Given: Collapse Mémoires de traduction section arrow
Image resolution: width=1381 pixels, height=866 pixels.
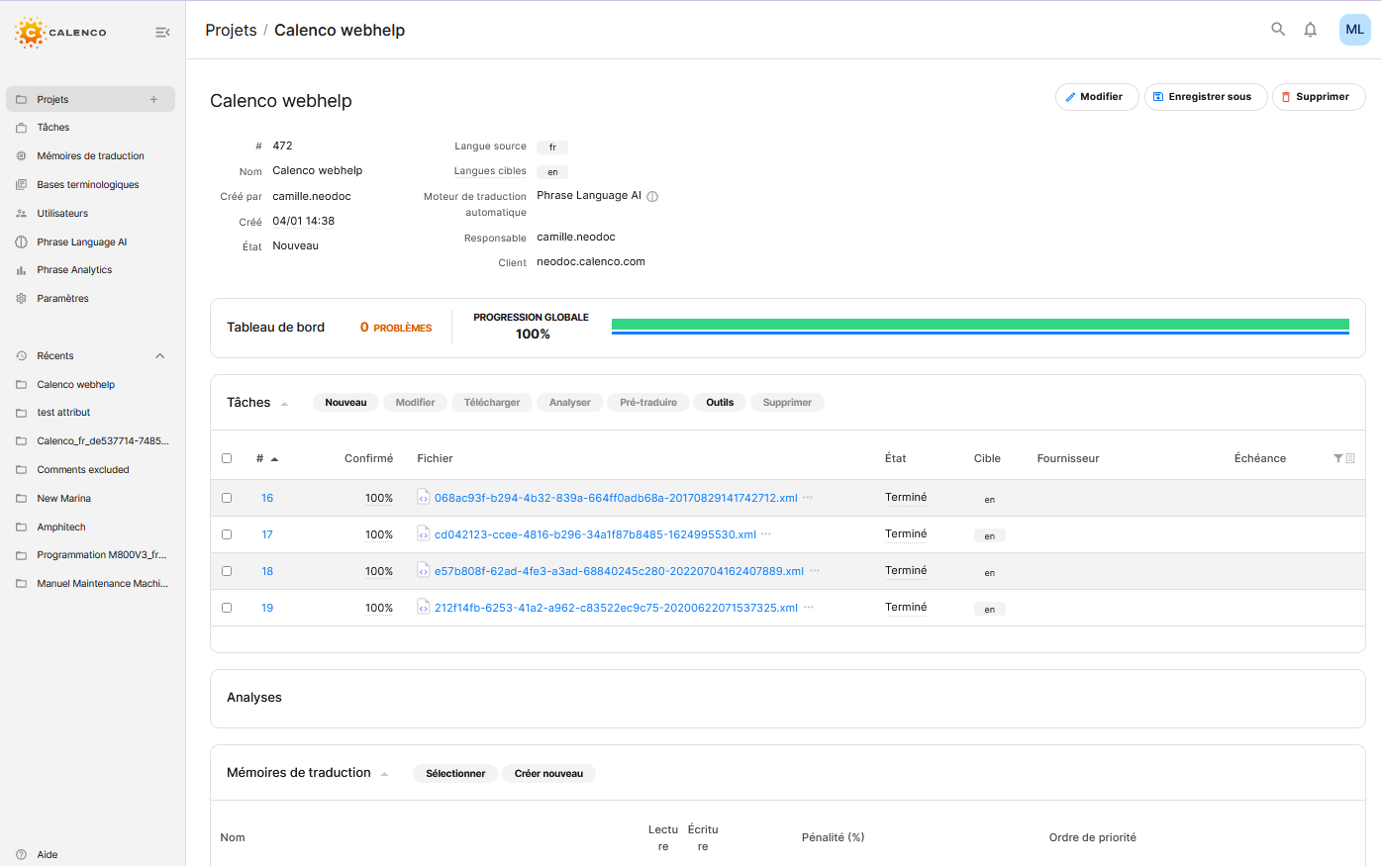Looking at the screenshot, I should point(384,774).
